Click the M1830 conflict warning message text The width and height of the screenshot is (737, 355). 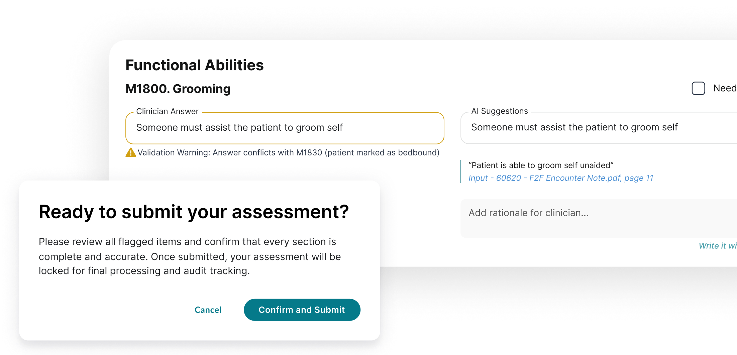[289, 152]
